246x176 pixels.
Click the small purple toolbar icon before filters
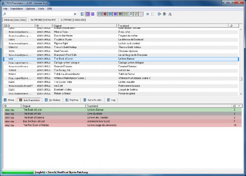[x=93, y=14]
